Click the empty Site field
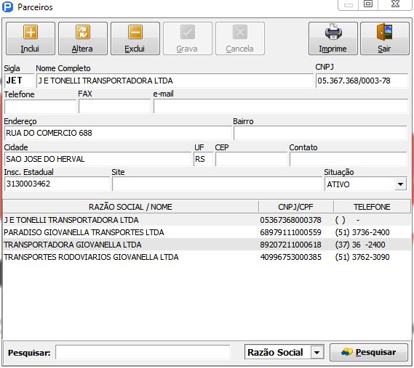 217,184
